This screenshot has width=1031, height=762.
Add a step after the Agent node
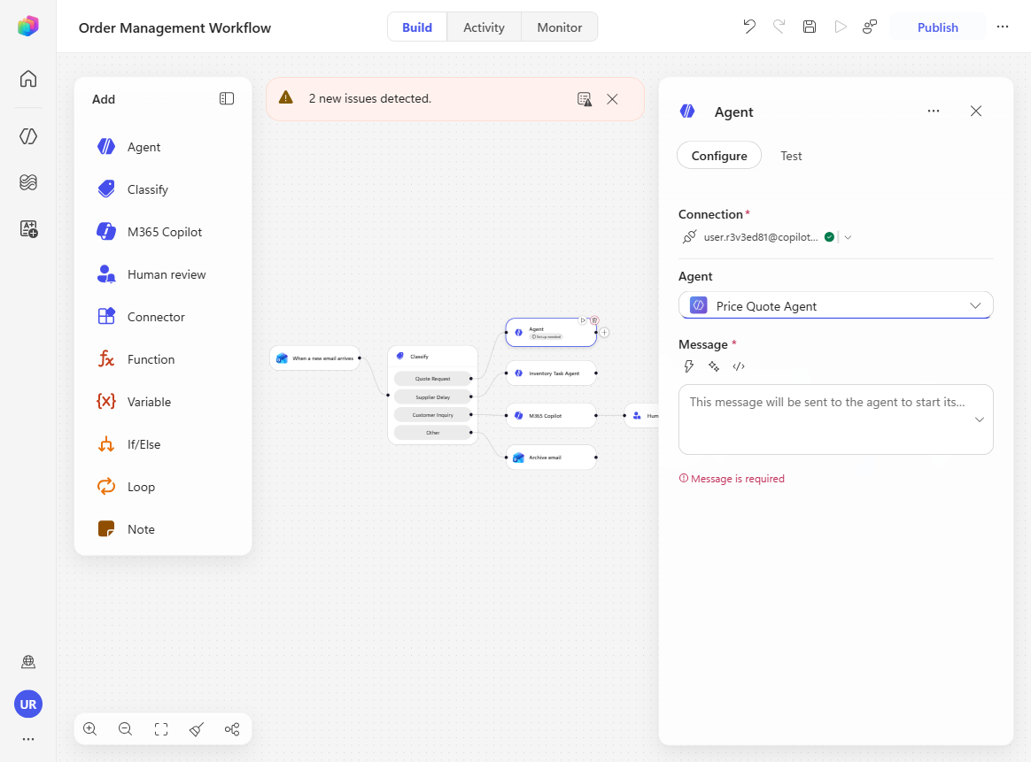tap(604, 333)
